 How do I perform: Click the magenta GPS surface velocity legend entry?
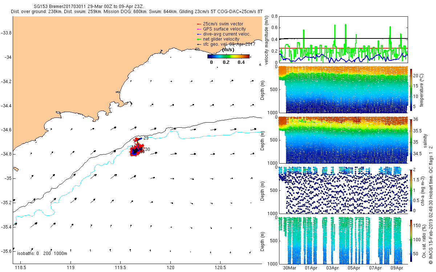pyautogui.click(x=221, y=29)
